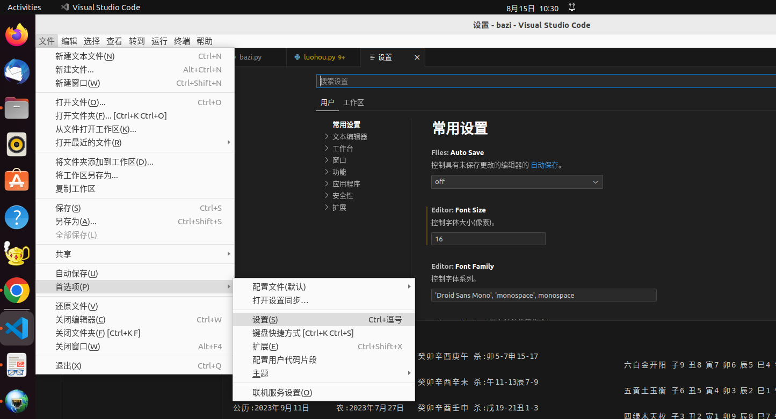Screen dimensions: 776x419
Task: Switch to the luohou.py editor tab
Action: (x=324, y=57)
